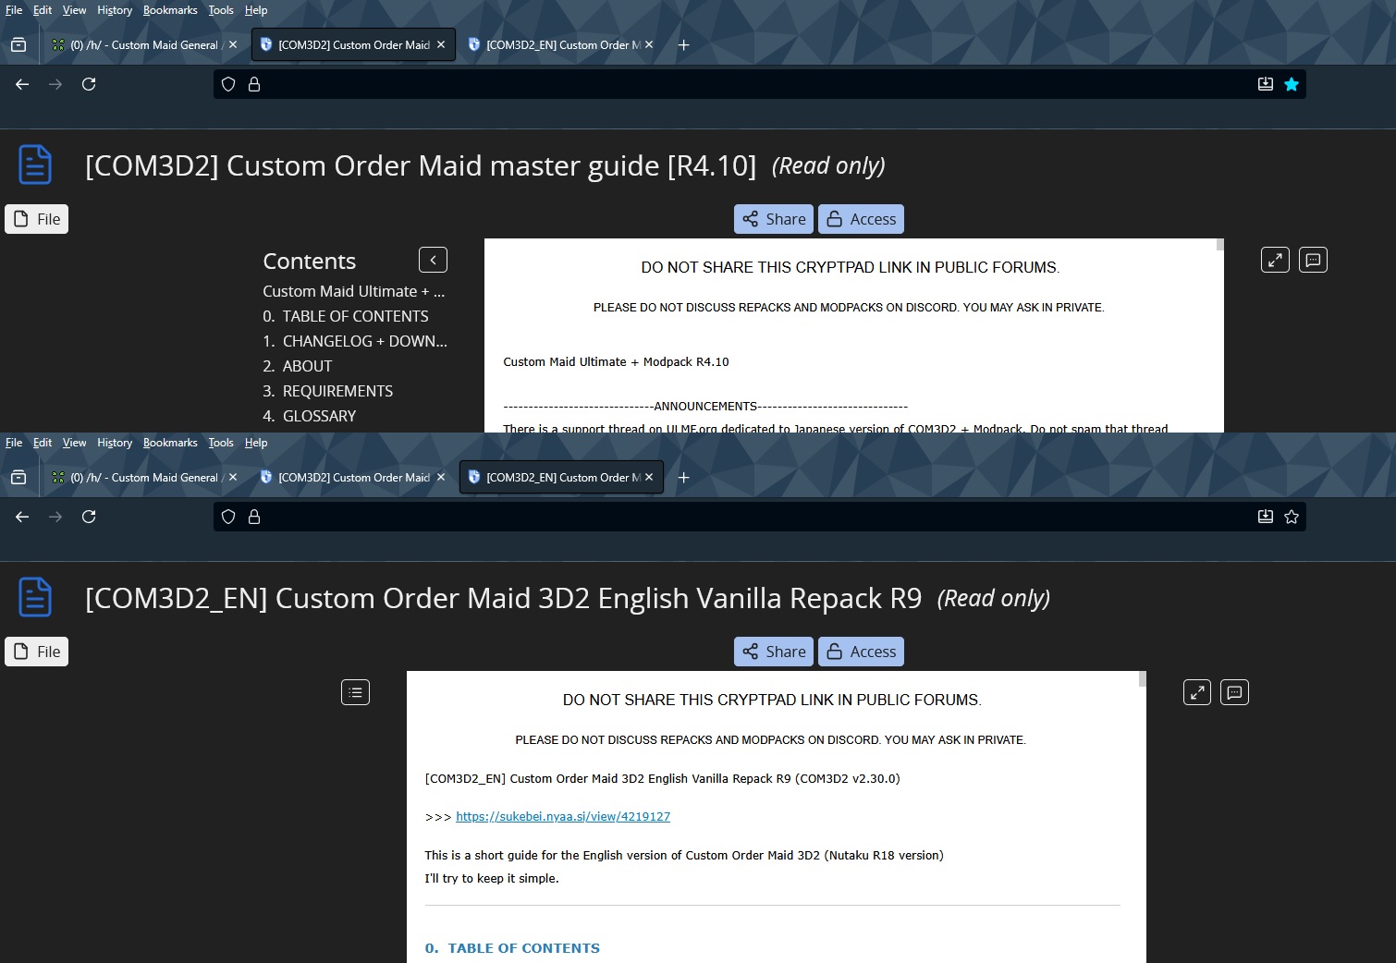The image size is (1396, 963).
Task: Select 'Custom Maid Ultimate + ...' in Contents sidebar
Action: [354, 291]
